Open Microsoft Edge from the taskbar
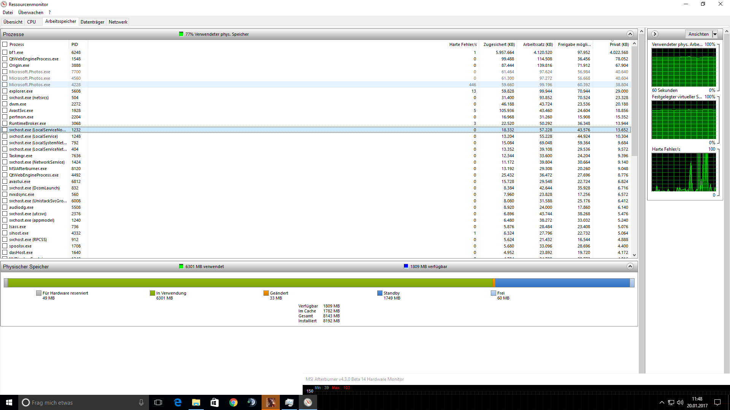The width and height of the screenshot is (730, 410). click(178, 402)
